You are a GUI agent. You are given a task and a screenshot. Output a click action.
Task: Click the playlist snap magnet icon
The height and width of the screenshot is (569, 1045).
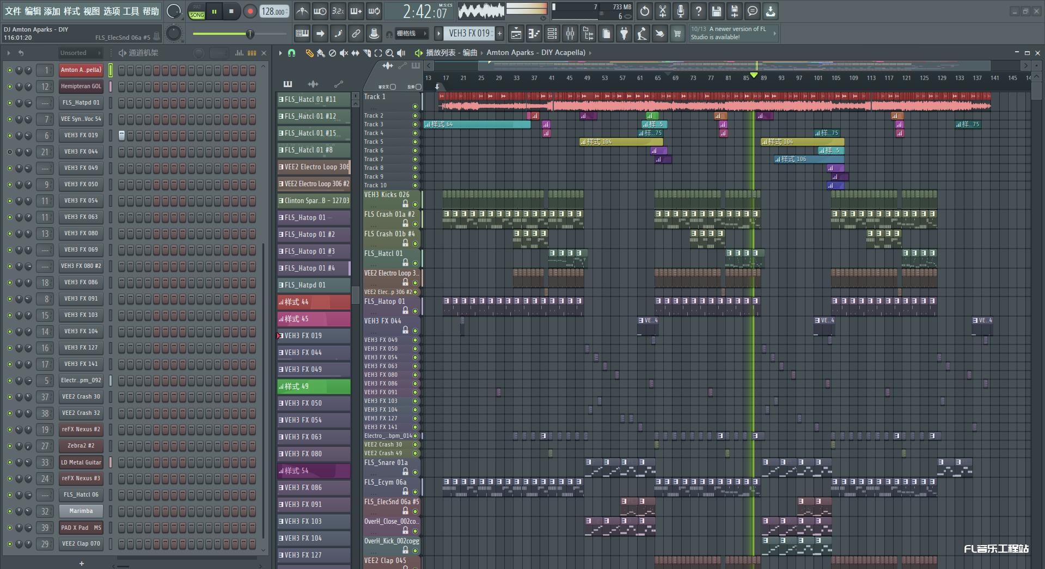pyautogui.click(x=292, y=53)
